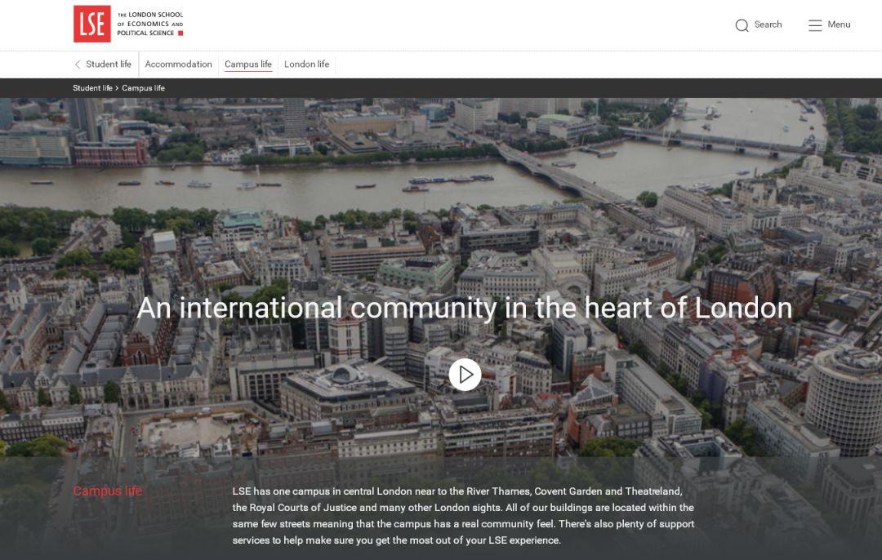Select the underlined Campus life tab
Image resolution: width=882 pixels, height=560 pixels.
248,64
